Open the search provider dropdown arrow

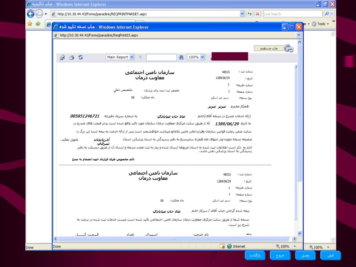tap(332, 14)
